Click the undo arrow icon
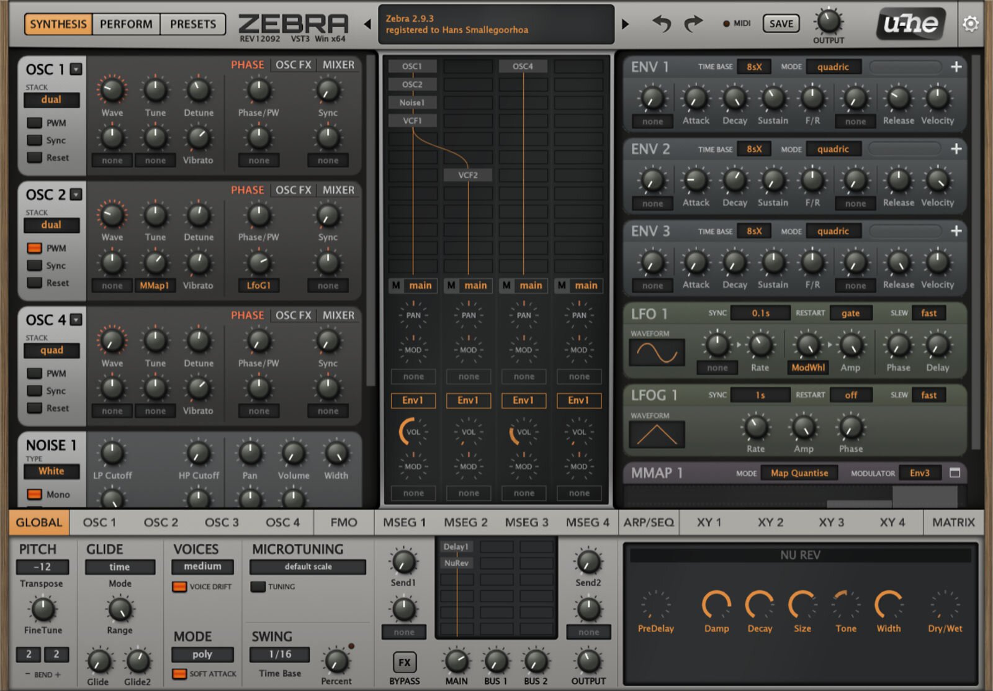Viewport: 993px width, 691px height. [662, 24]
